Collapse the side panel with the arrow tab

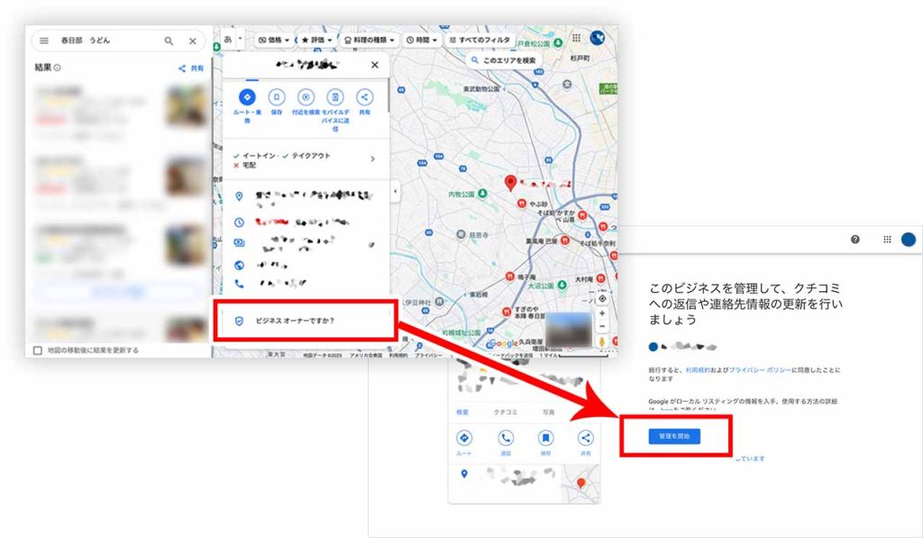[x=395, y=191]
